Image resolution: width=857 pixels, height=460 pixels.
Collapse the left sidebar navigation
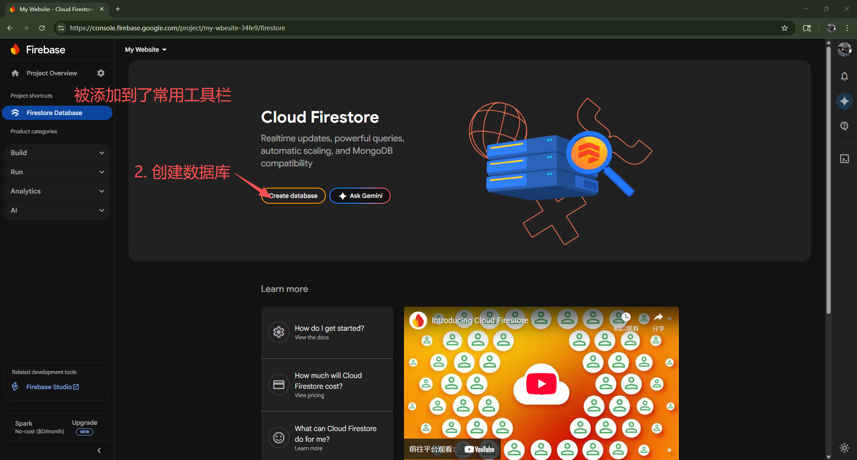click(99, 451)
